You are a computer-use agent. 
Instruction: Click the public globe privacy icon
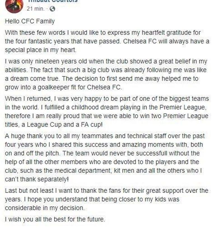coord(52,8)
